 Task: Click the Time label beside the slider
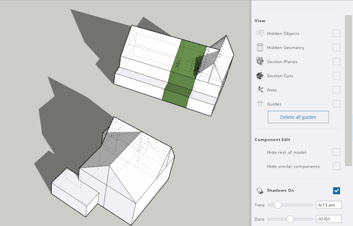[x=259, y=205]
